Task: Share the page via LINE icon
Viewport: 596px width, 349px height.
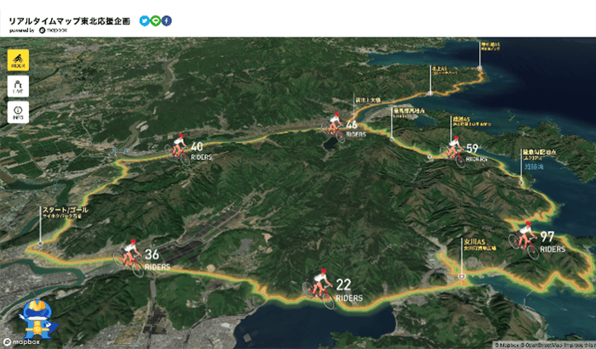Action: (155, 20)
